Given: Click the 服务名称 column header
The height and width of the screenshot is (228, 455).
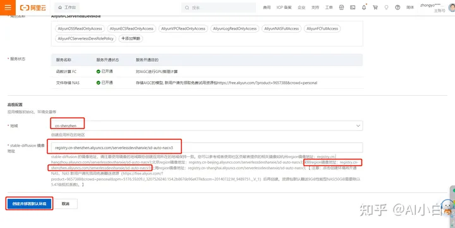Looking at the screenshot, I should coord(64,60).
